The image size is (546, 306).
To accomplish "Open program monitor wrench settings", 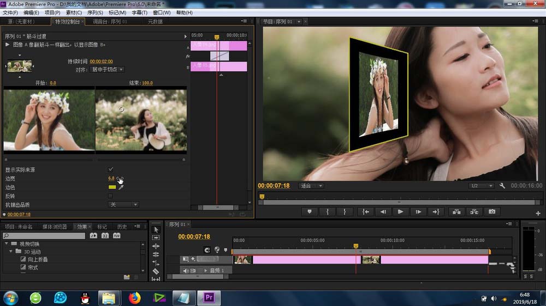I will tap(502, 186).
